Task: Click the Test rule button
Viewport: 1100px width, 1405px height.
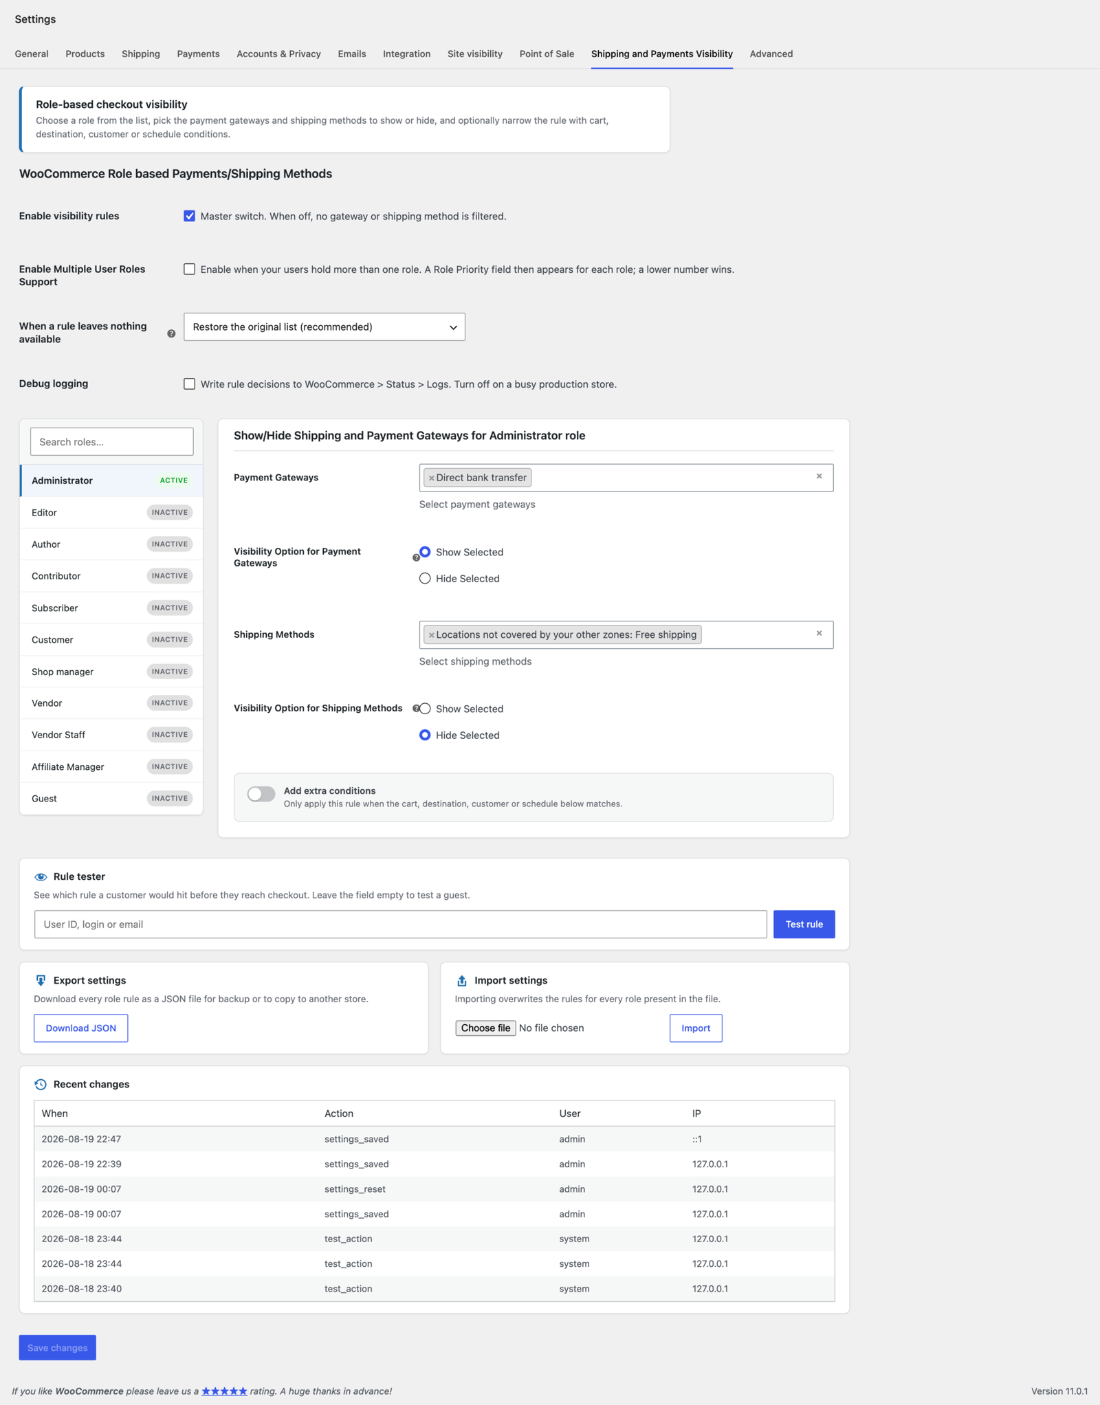Action: pos(804,925)
